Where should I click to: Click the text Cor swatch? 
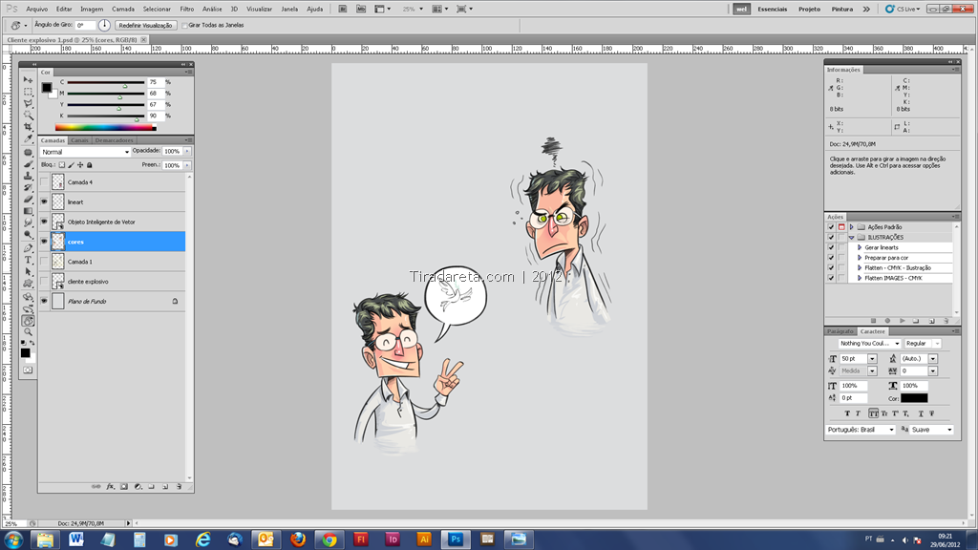pyautogui.click(x=914, y=398)
